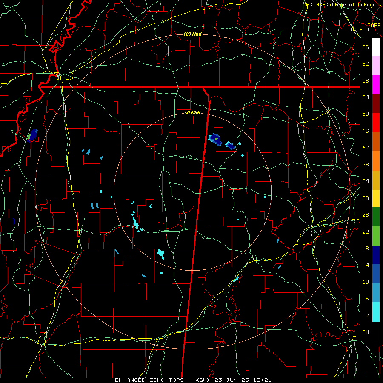Select the burnt orange legend swatch
Image resolution: width=383 pixels, height=383 pixels.
[376, 141]
